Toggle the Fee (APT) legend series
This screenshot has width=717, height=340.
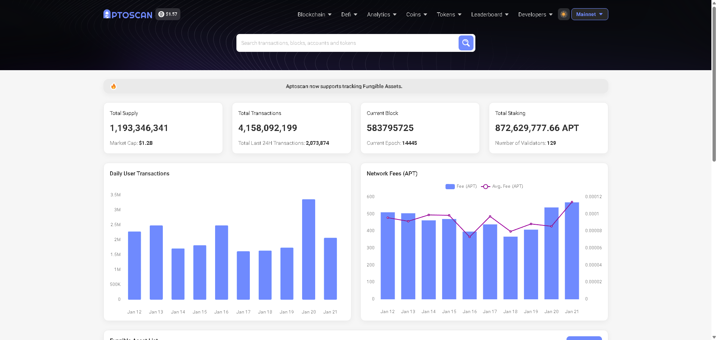[461, 186]
